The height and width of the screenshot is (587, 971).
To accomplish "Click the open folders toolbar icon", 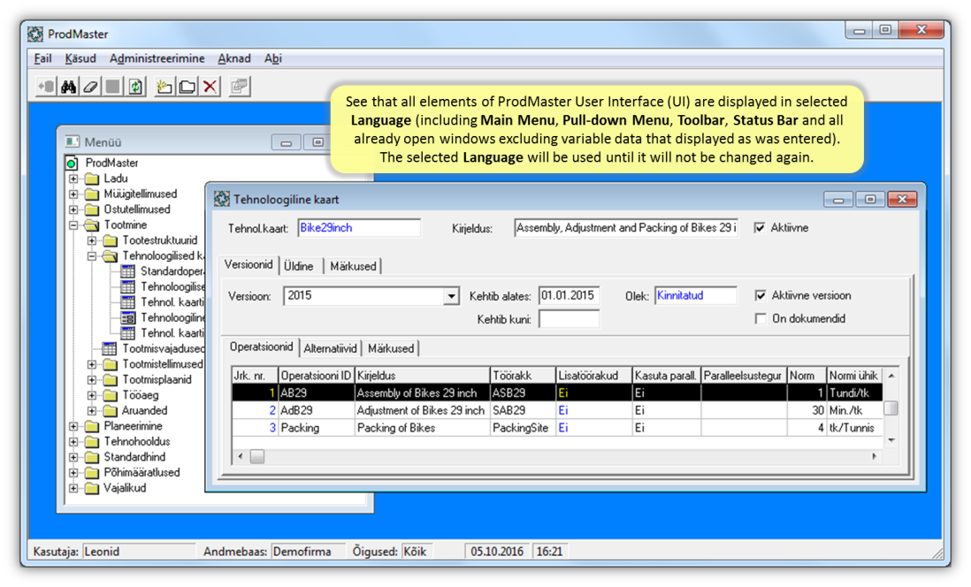I will click(x=187, y=87).
